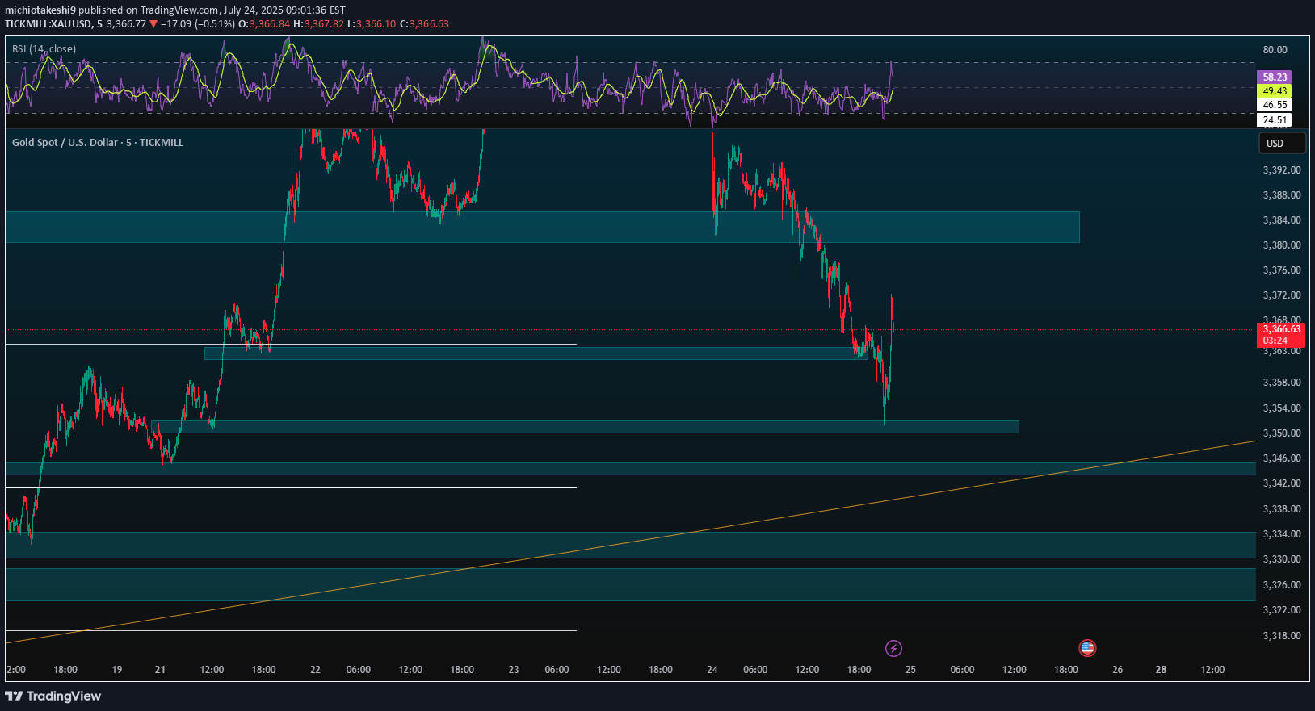Click the change value −17.09 (−0.51%)

(197, 24)
